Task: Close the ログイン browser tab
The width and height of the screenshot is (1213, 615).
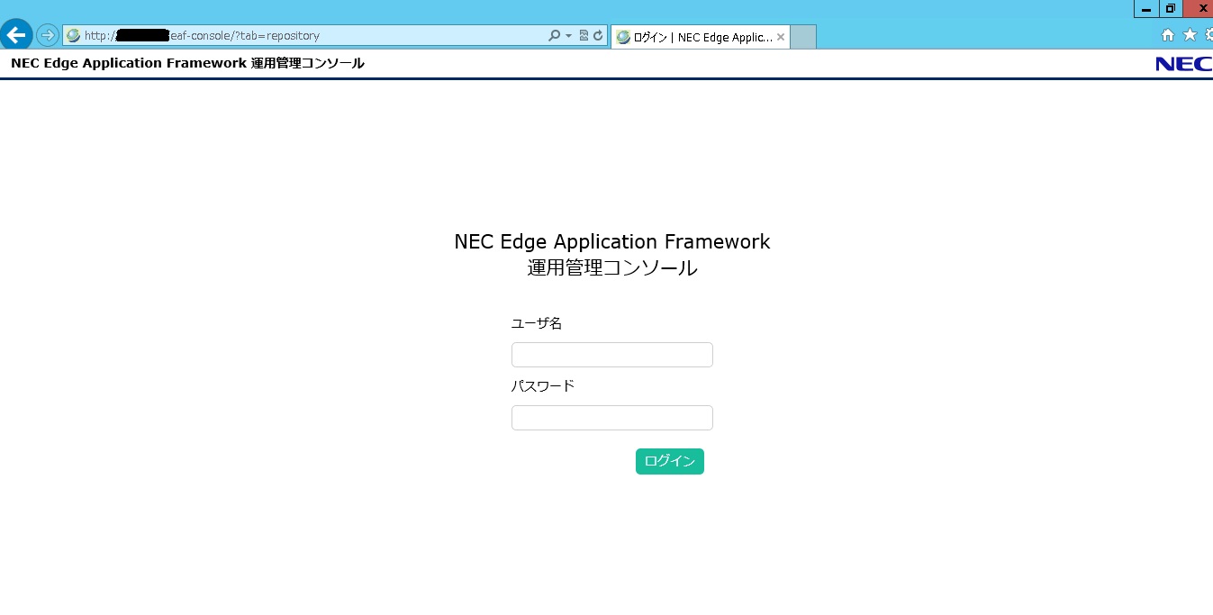Action: [781, 37]
